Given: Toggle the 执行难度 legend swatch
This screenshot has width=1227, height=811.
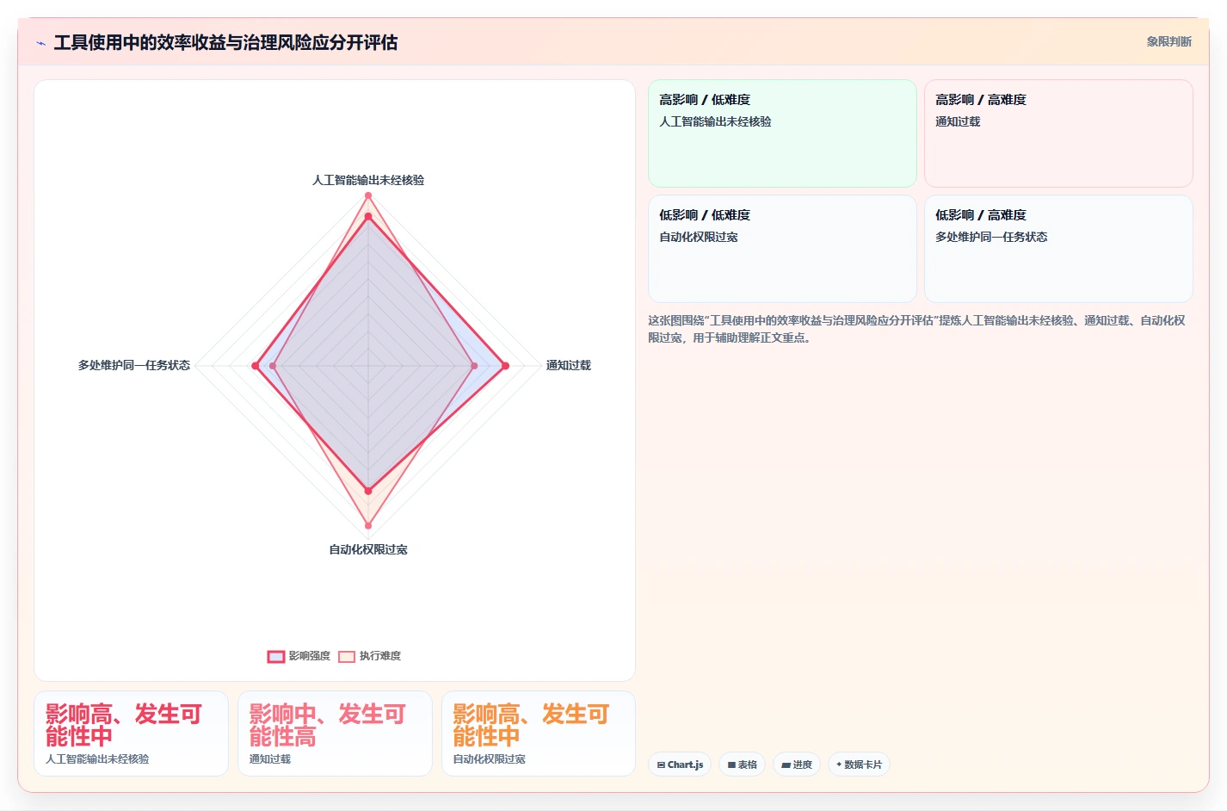Looking at the screenshot, I should (347, 656).
